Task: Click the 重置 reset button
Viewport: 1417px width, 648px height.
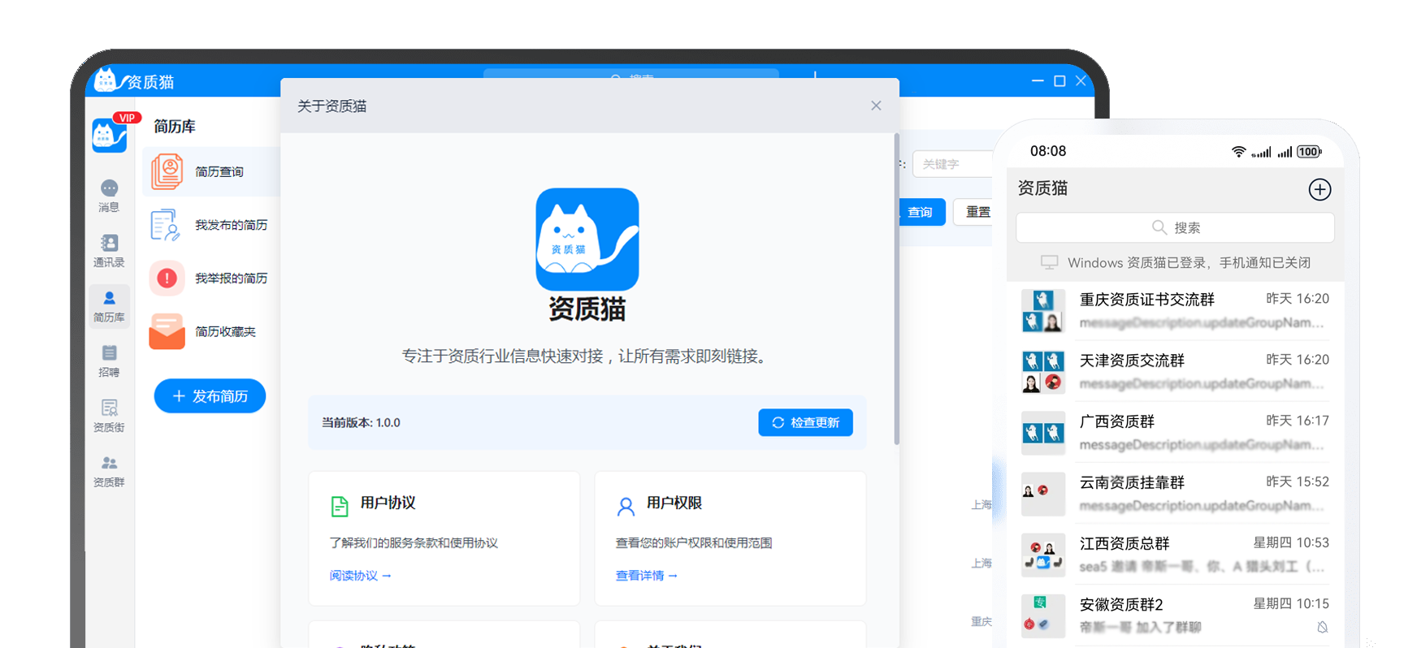Action: 973,212
